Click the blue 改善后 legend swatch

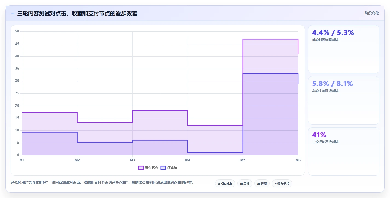(163, 167)
